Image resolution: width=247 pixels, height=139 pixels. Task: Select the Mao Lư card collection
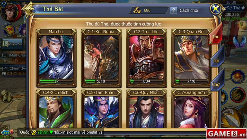point(56,58)
